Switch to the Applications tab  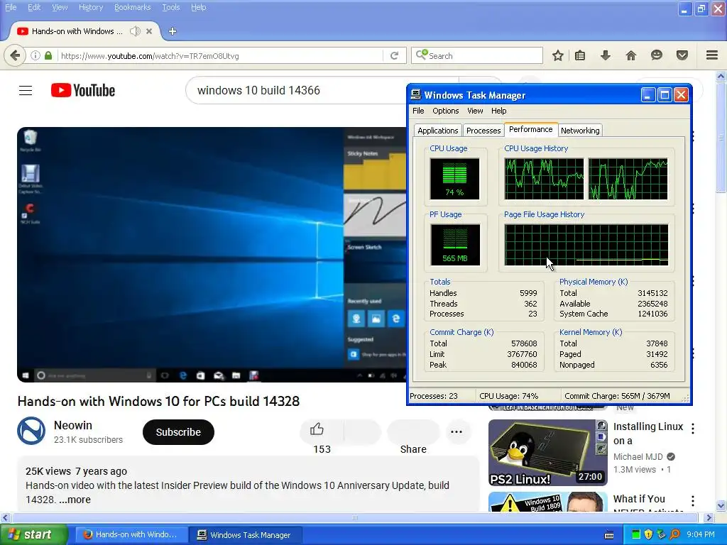(437, 131)
